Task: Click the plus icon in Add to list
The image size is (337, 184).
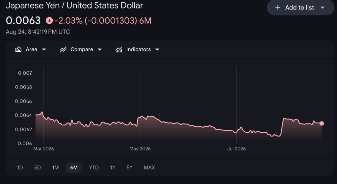Action: click(x=278, y=8)
